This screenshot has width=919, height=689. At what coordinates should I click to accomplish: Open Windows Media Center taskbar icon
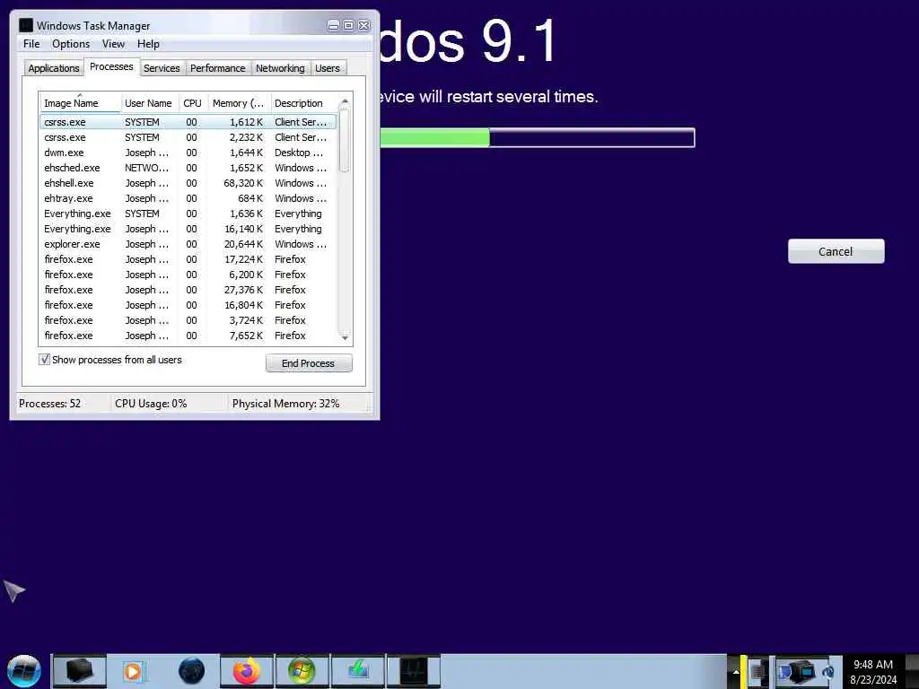pos(302,671)
